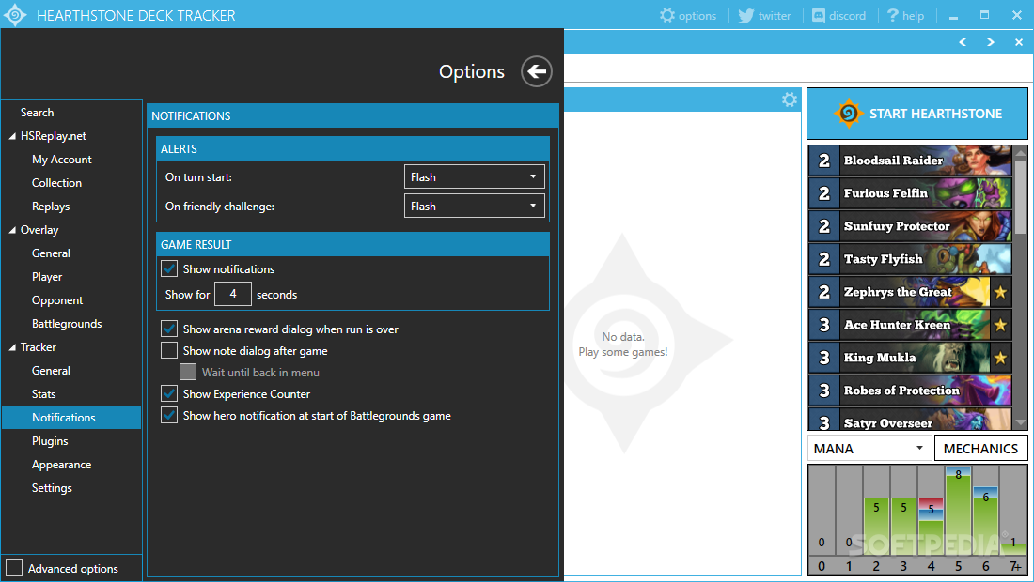Click the Hearthstone Deck Tracker logo icon
This screenshot has width=1034, height=582.
pos(15,14)
